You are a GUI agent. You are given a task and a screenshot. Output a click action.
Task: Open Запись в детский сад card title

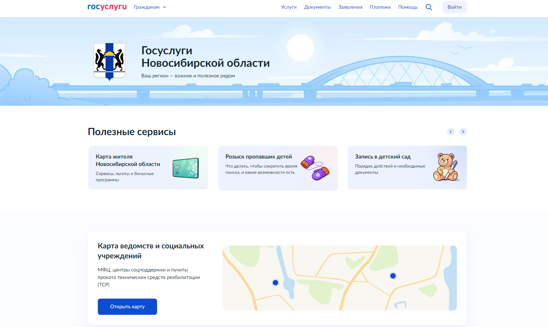(x=382, y=157)
